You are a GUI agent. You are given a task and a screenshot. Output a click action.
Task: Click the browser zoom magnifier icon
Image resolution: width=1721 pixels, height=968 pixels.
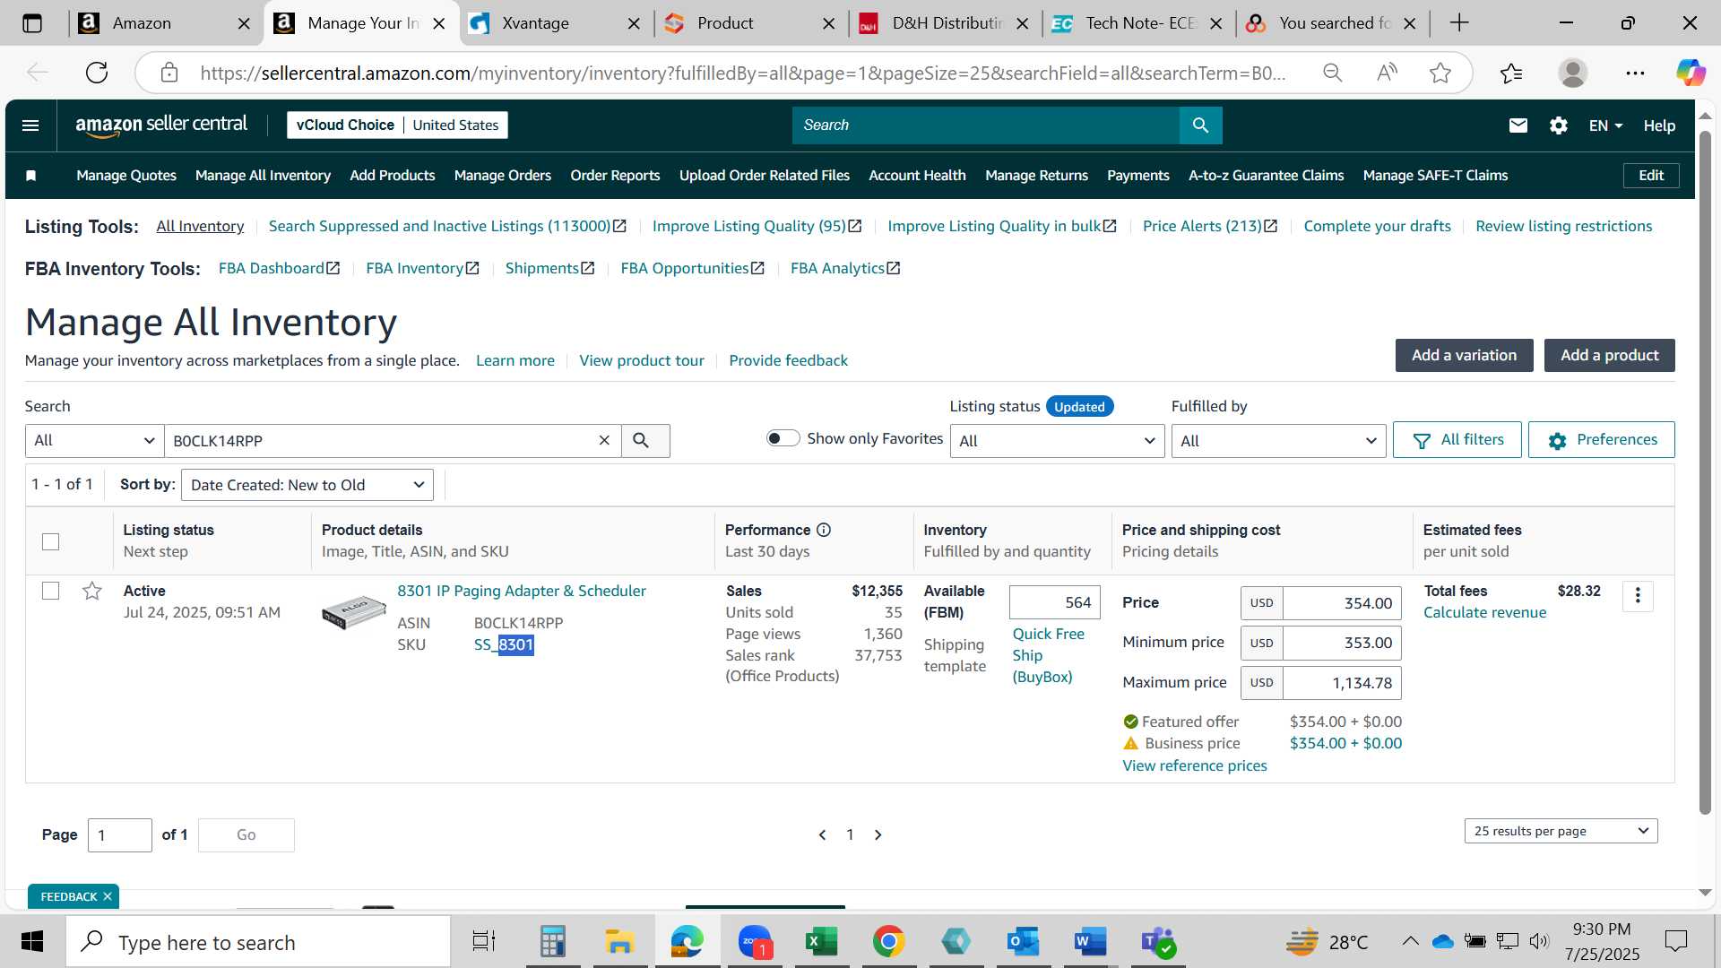(1333, 73)
